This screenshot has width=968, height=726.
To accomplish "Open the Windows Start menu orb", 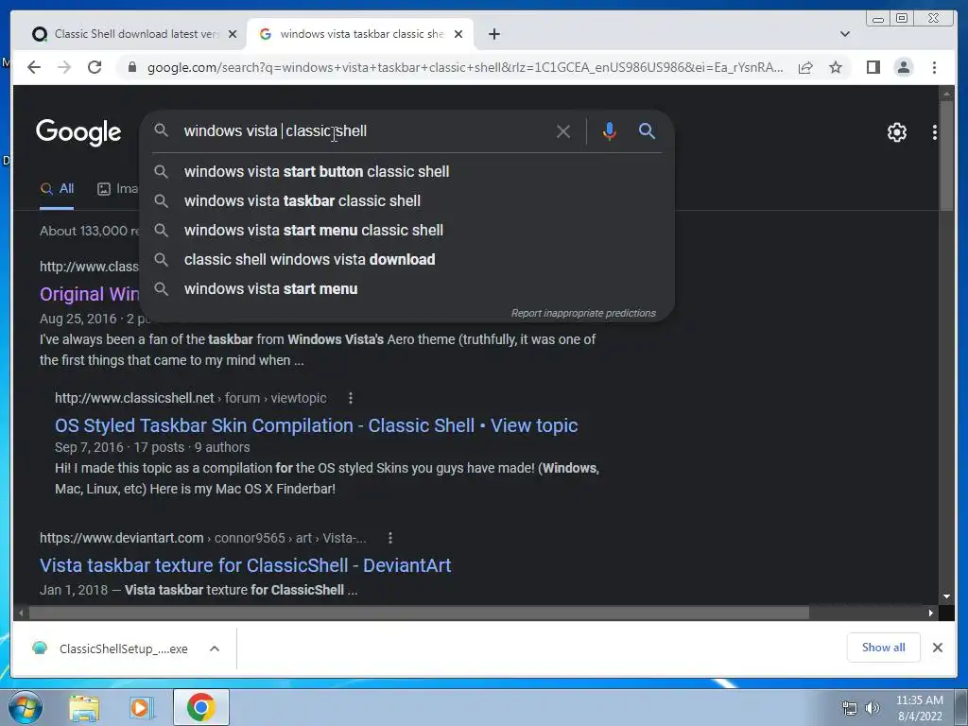I will (26, 707).
